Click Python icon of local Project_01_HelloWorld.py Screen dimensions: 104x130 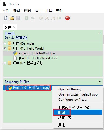[x=15, y=53]
